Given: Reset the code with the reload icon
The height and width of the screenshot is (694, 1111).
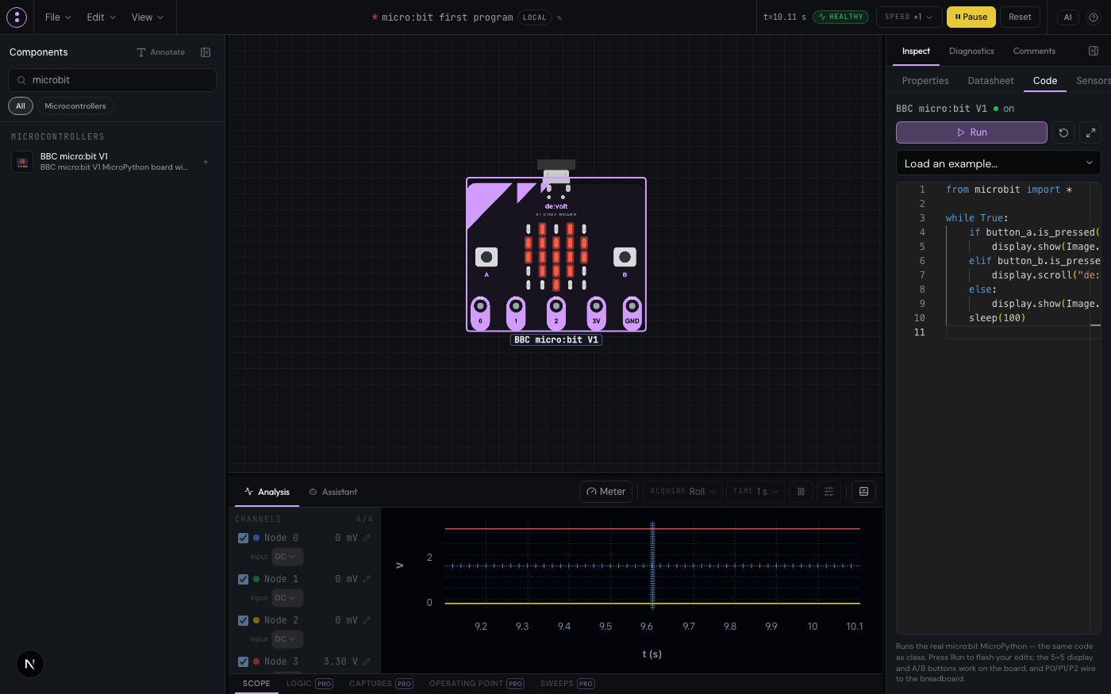Looking at the screenshot, I should [x=1063, y=132].
